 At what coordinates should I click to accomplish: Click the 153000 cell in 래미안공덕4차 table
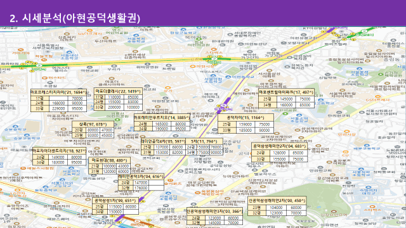[x=162, y=153]
